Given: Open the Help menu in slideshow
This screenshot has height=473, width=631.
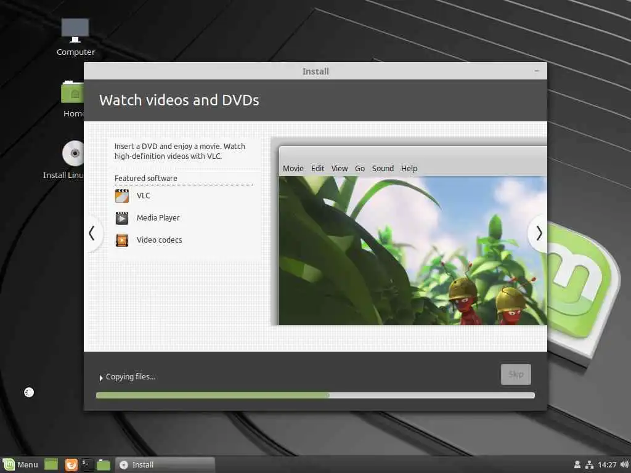Looking at the screenshot, I should click(x=409, y=169).
